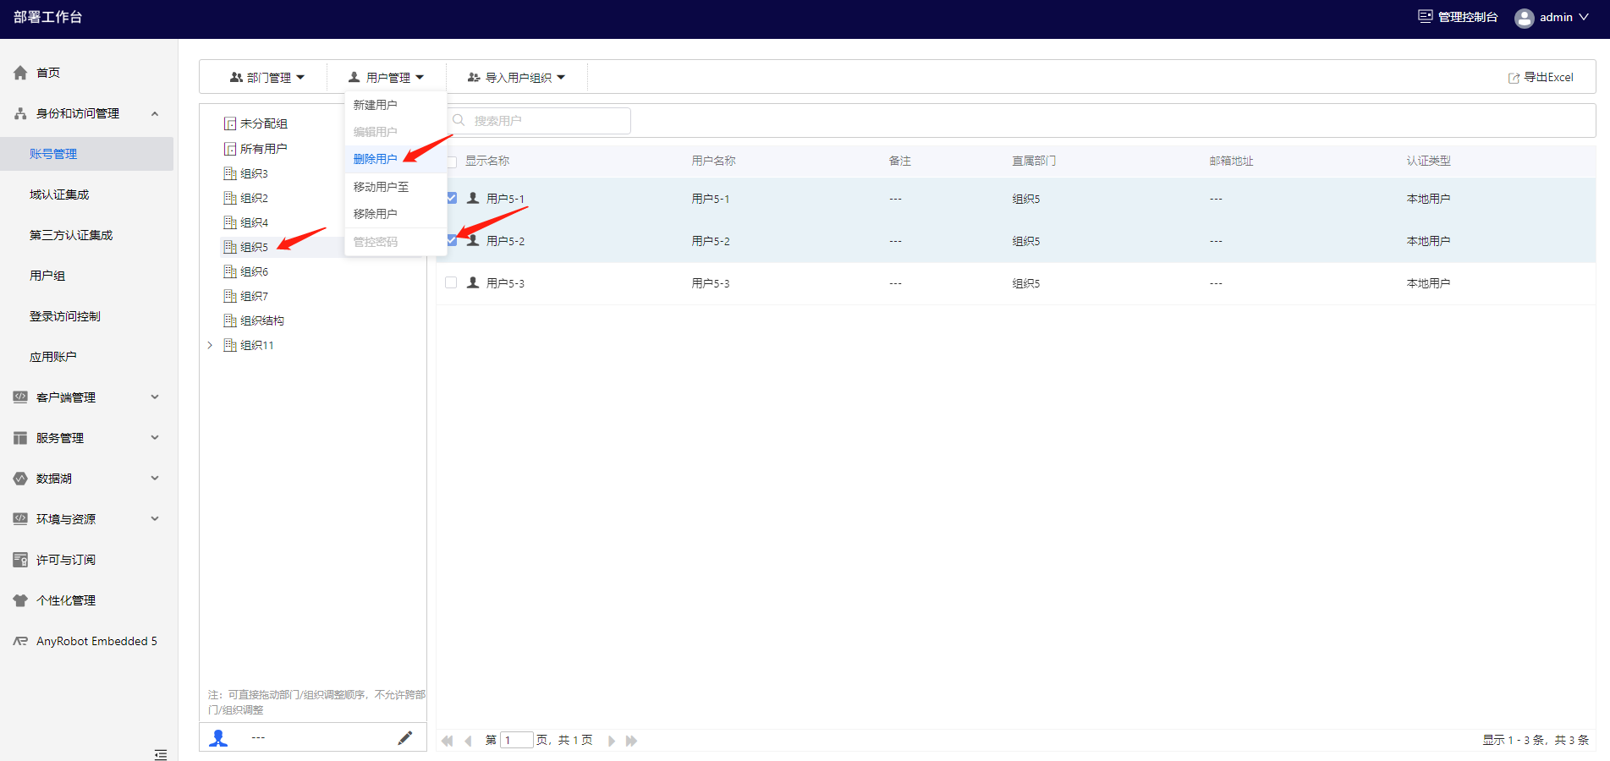Expand the 数据湖 section chevron

tap(155, 478)
